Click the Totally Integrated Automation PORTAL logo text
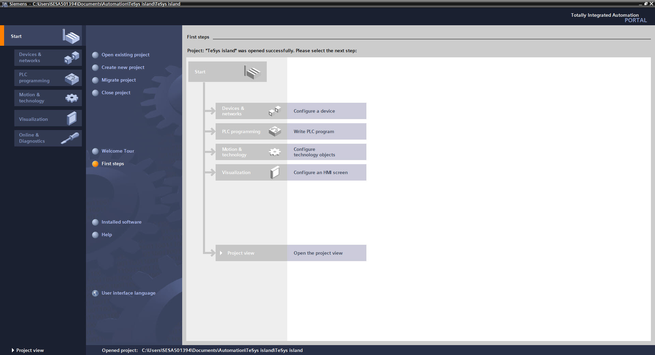 (x=609, y=17)
